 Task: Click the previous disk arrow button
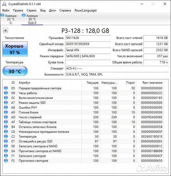click(x=6, y=30)
